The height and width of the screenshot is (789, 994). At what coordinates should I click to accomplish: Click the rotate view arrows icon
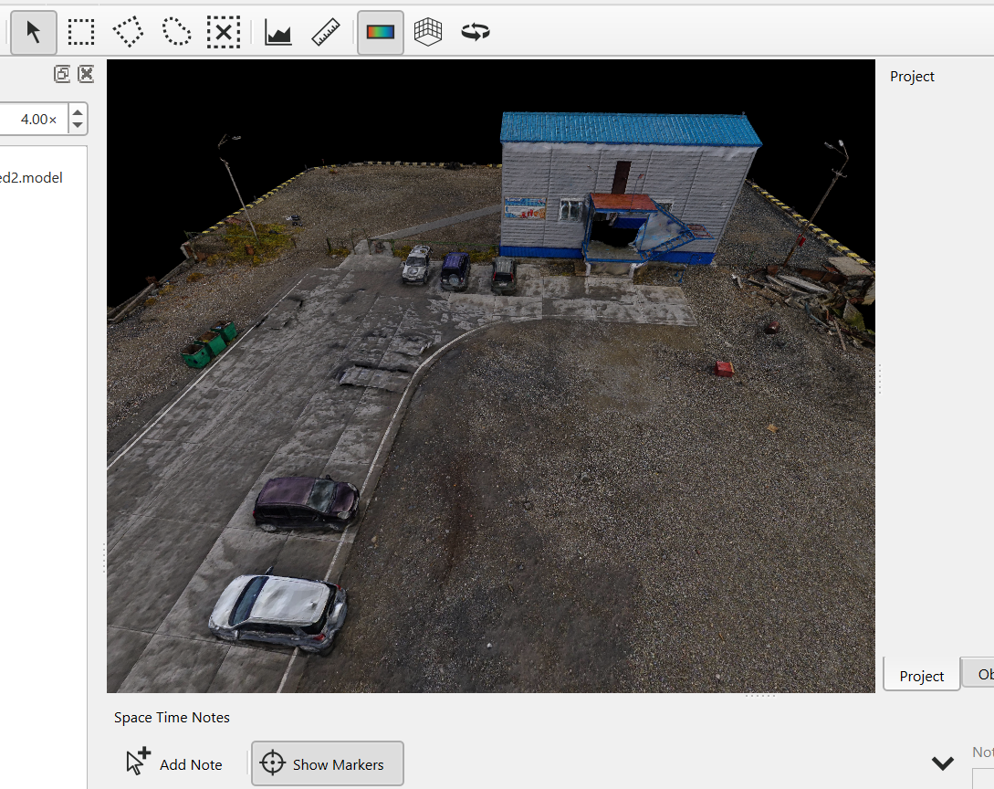[x=475, y=33]
